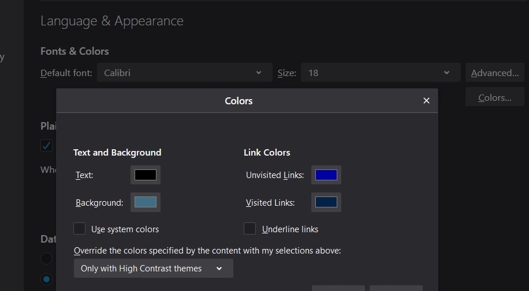The height and width of the screenshot is (291, 529).
Task: Tick the Underline links checkbox
Action: pos(250,229)
